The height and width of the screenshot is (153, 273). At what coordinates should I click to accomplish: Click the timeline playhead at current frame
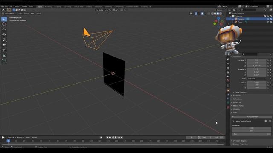(x=8, y=141)
